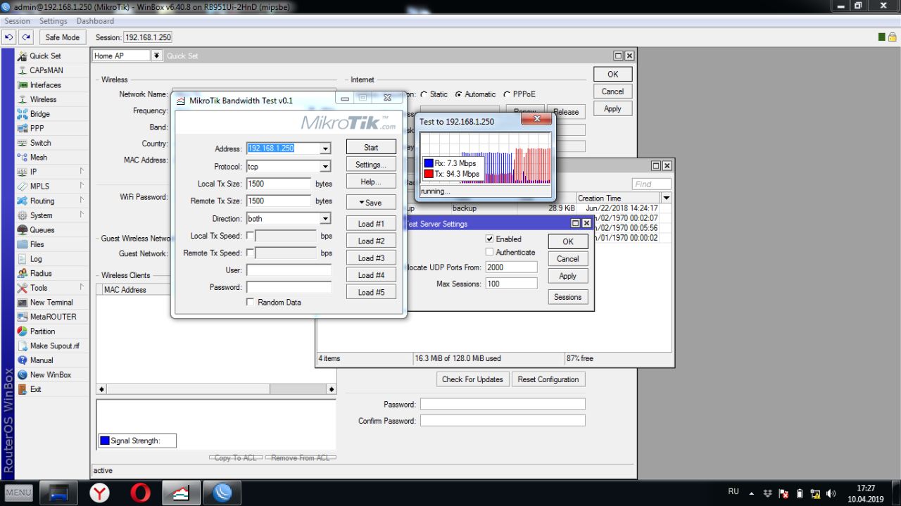Open Opera browser from the taskbar
The width and height of the screenshot is (901, 506).
pos(141,493)
